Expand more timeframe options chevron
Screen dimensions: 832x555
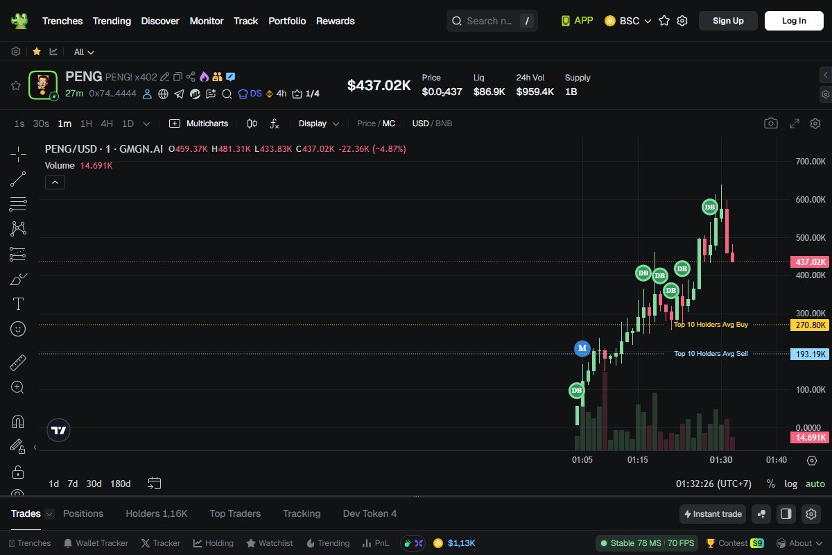[146, 123]
